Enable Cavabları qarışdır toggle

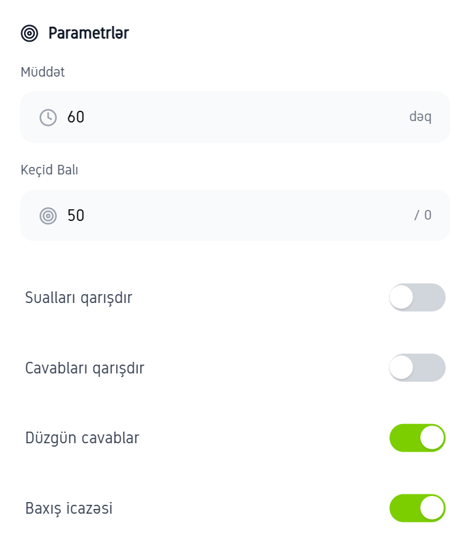[417, 367]
